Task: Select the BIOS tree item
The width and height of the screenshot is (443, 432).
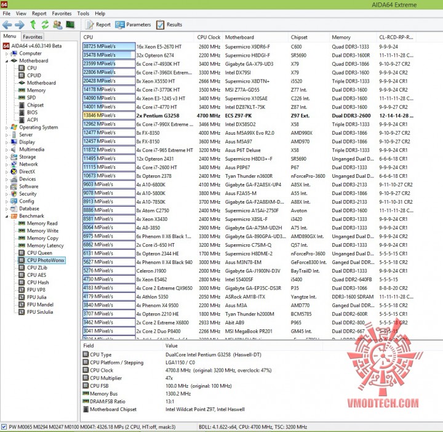Action: pyautogui.click(x=28, y=113)
